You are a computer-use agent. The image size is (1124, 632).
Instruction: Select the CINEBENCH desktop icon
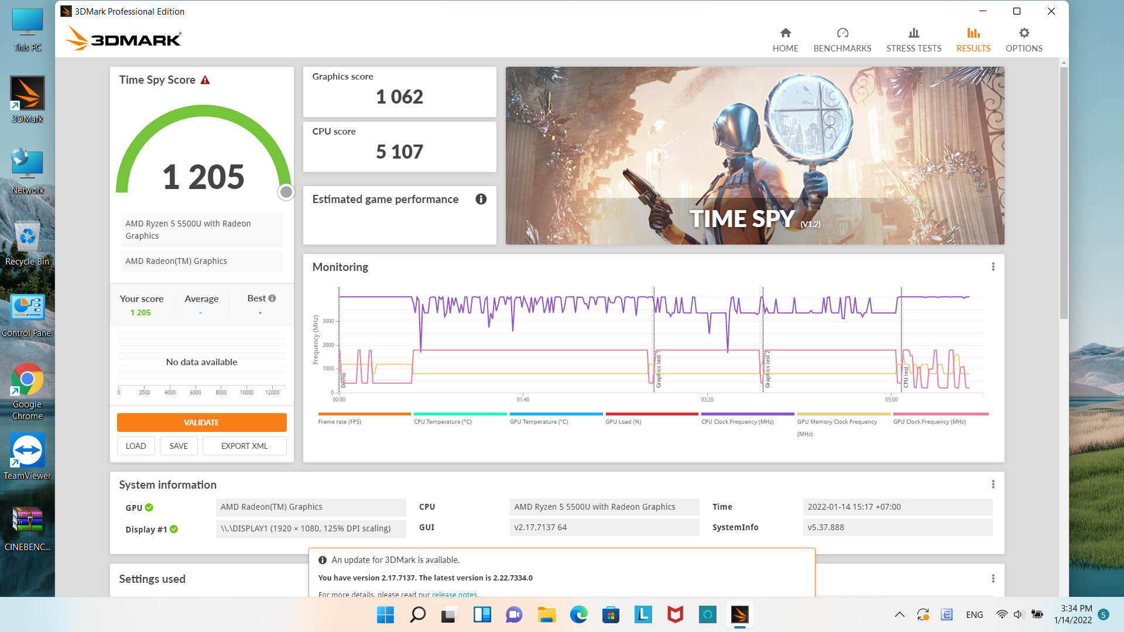27,529
